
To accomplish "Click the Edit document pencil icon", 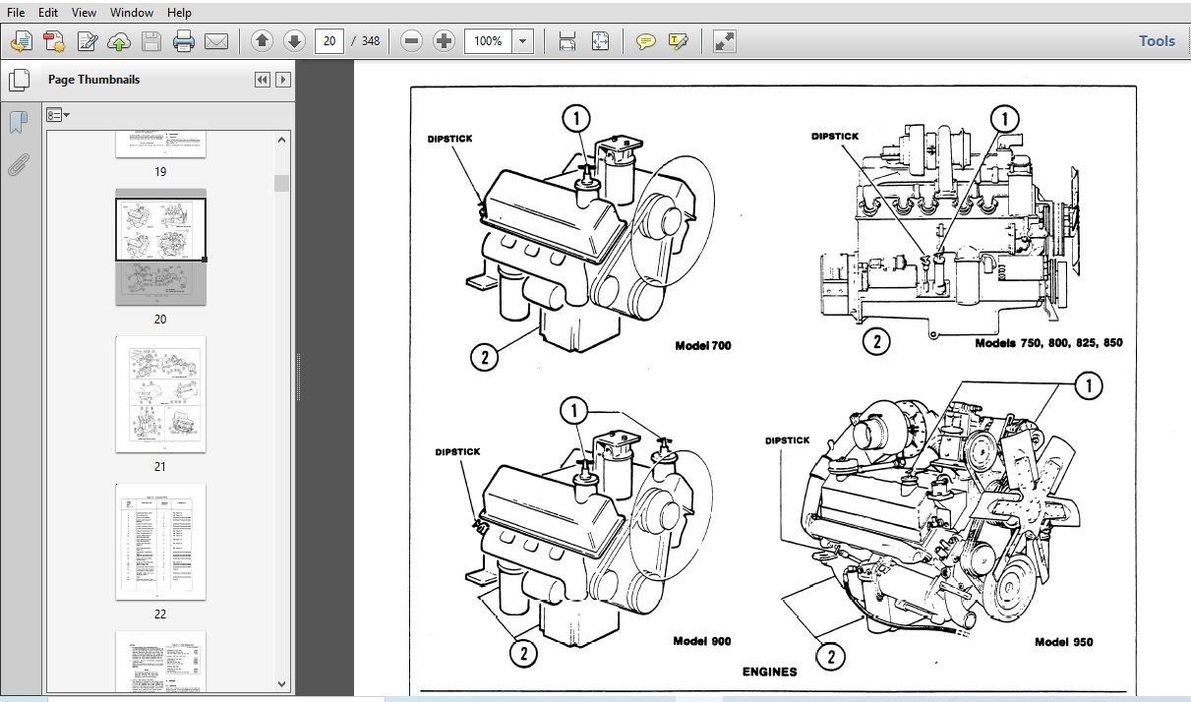I will point(87,41).
